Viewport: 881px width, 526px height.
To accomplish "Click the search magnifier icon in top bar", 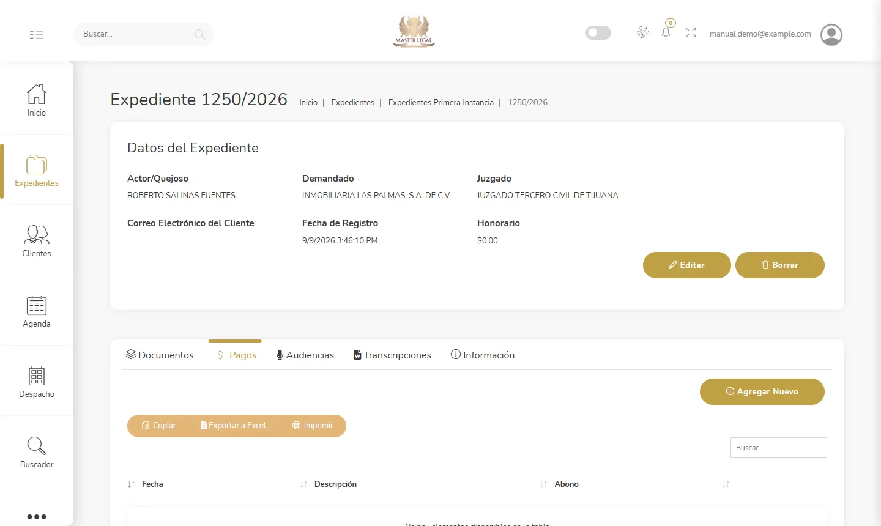I will coord(199,34).
